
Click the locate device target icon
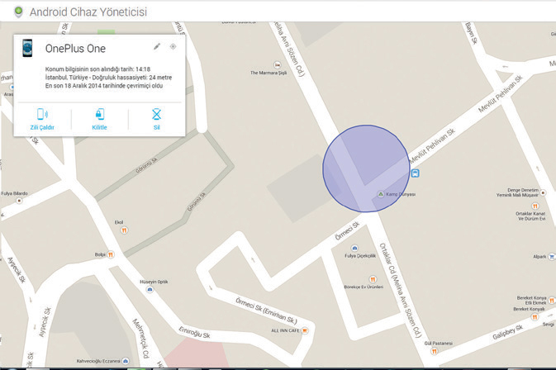tap(173, 46)
